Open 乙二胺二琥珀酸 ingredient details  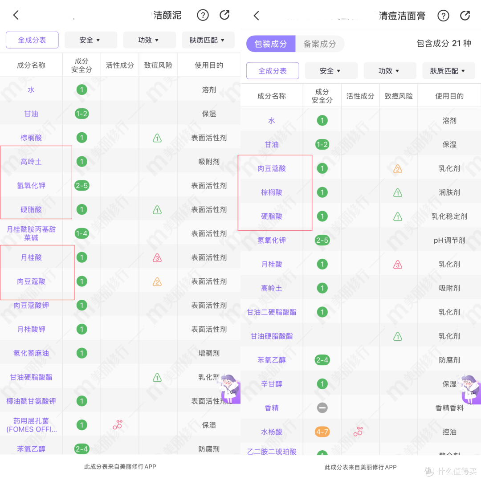[x=272, y=451]
